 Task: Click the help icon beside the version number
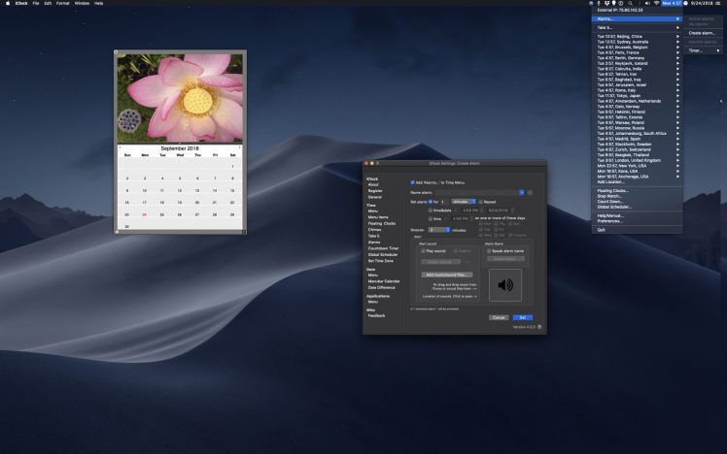tap(539, 327)
